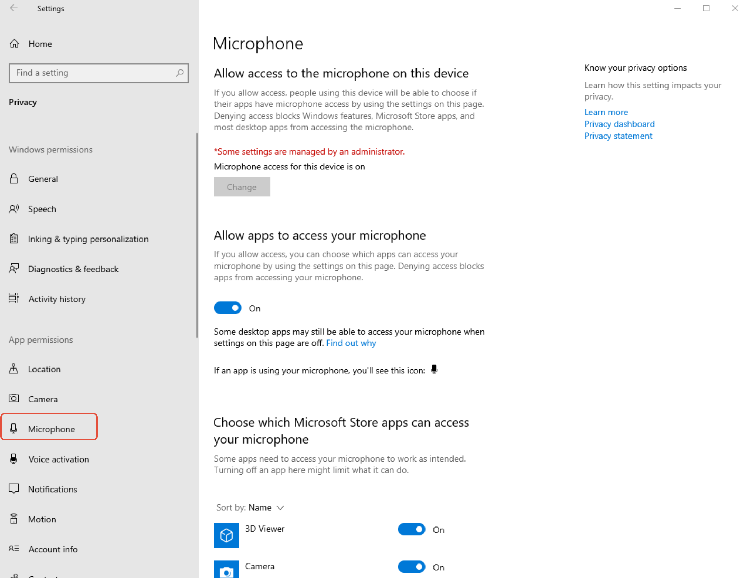Click the Voice activation microphone icon
747x578 pixels.
(14, 459)
